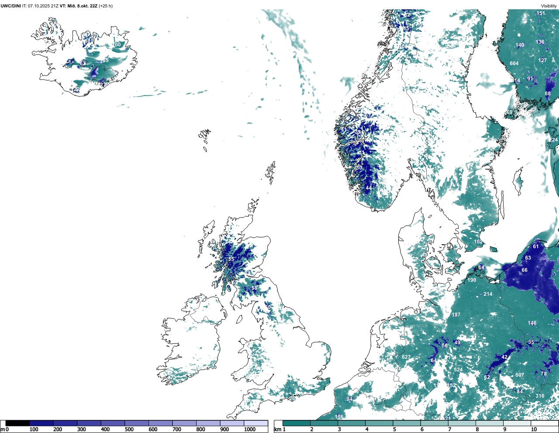Click the '10' km legend label

tap(534, 430)
